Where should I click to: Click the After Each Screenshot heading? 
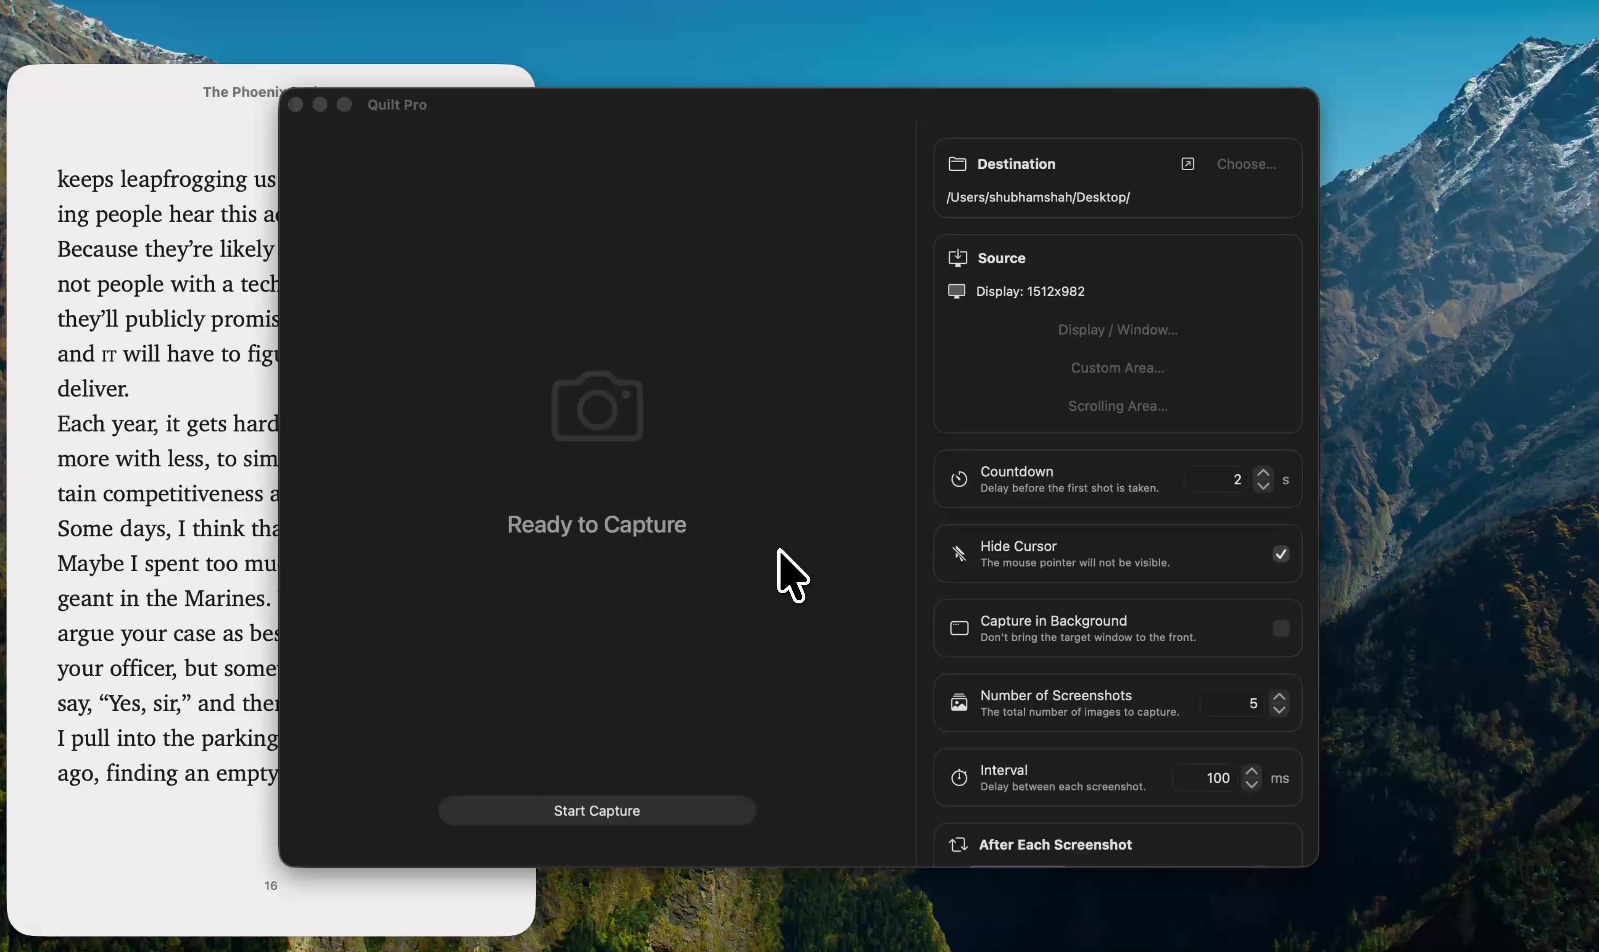tap(1055, 844)
